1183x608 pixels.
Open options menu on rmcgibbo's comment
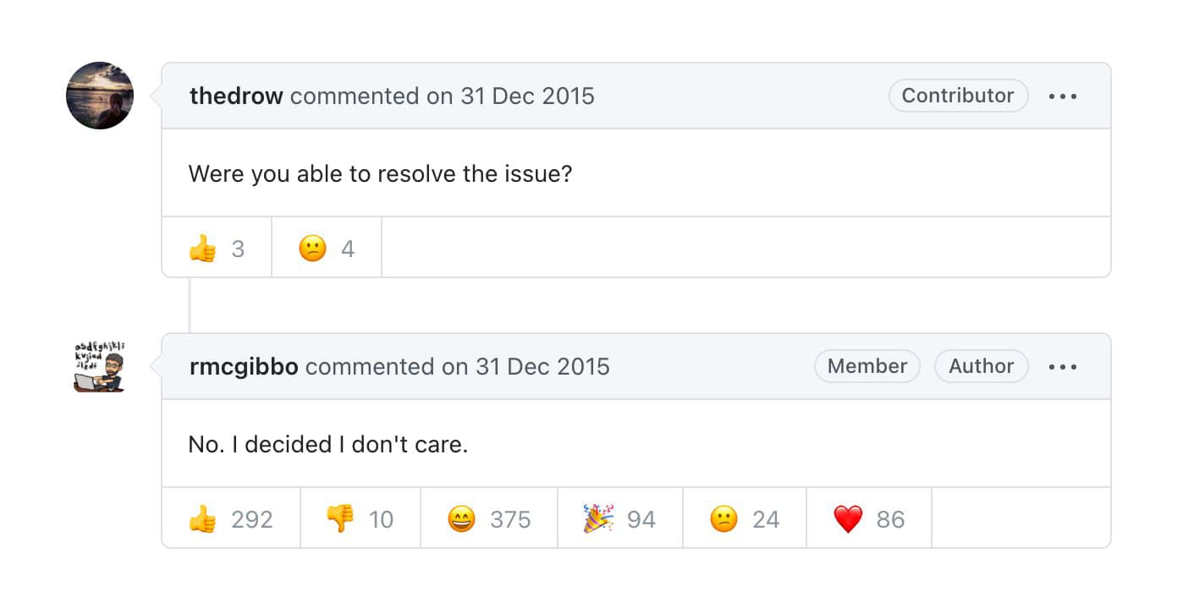(x=1062, y=367)
